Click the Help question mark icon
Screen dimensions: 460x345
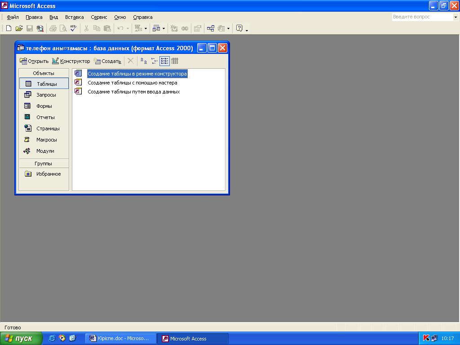pyautogui.click(x=239, y=28)
